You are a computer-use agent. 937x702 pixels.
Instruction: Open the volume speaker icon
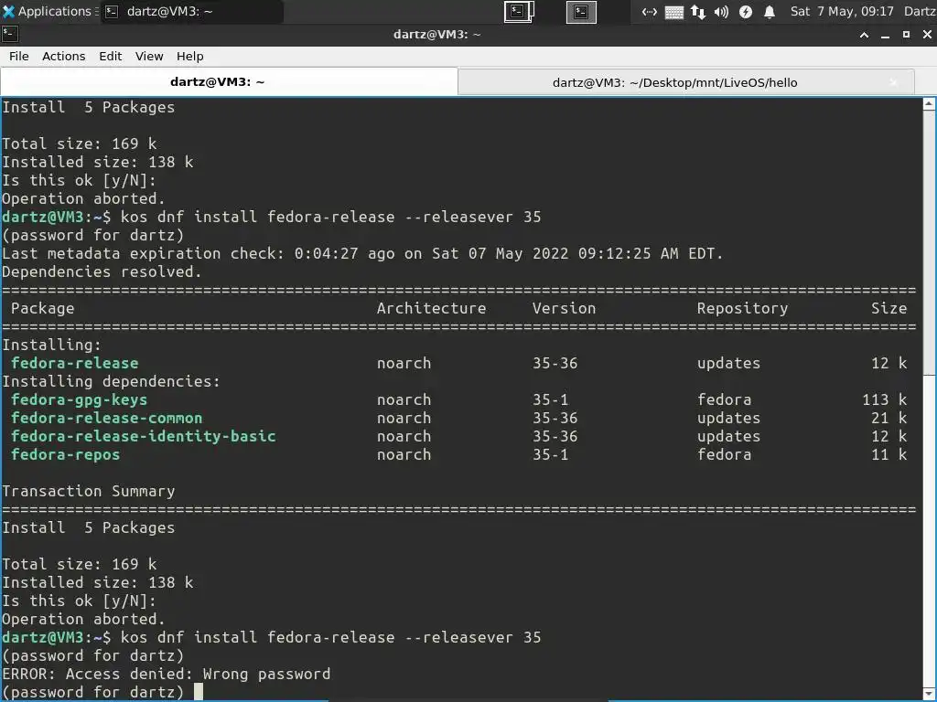click(x=721, y=11)
